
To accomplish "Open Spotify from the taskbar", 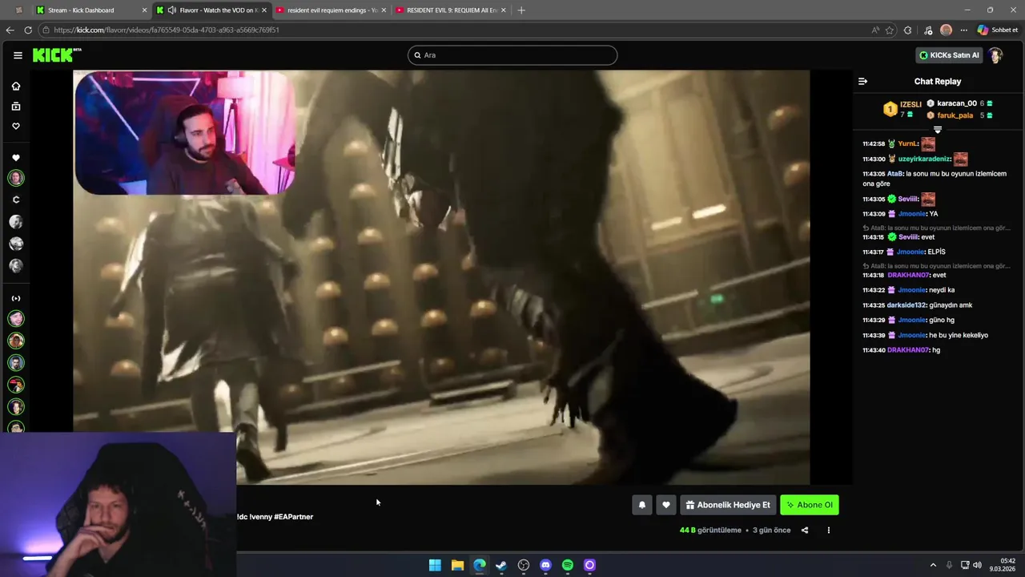I will pos(568,565).
